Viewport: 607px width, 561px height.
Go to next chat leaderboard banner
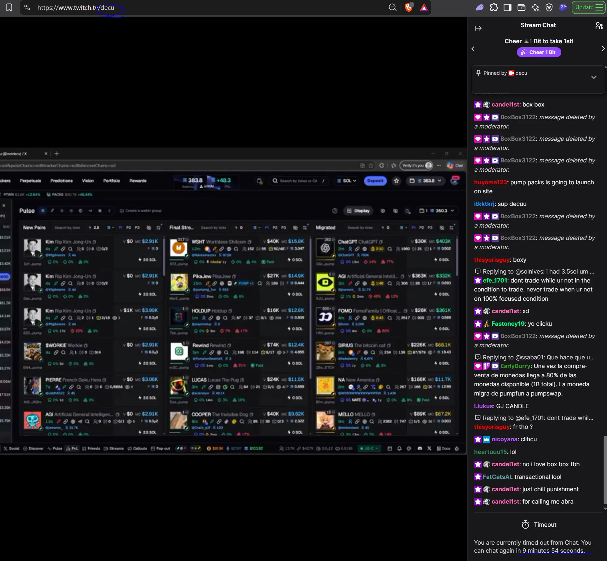pyautogui.click(x=603, y=48)
